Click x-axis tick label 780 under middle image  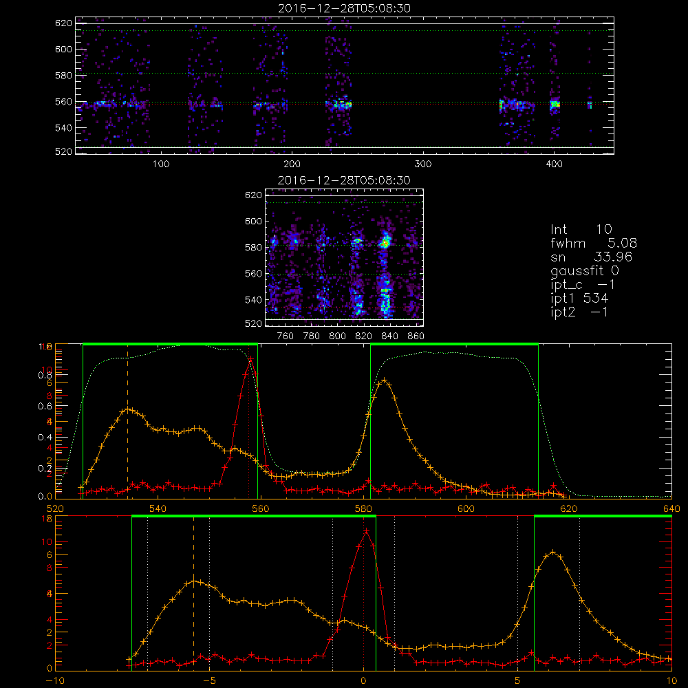[312, 336]
